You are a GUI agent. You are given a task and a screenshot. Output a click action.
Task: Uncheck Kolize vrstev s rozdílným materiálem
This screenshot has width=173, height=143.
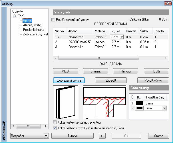click(x=55, y=128)
